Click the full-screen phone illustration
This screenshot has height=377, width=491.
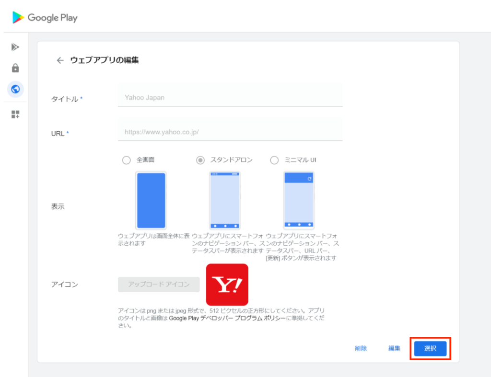151,201
